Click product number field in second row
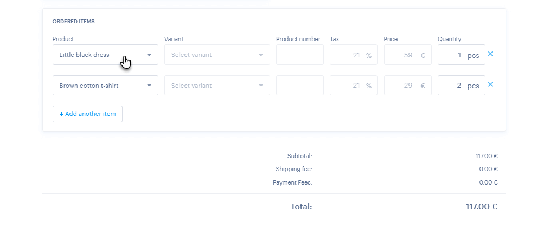The height and width of the screenshot is (236, 550). (x=299, y=86)
